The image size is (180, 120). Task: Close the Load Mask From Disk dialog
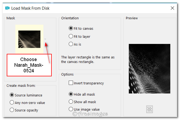172,8
